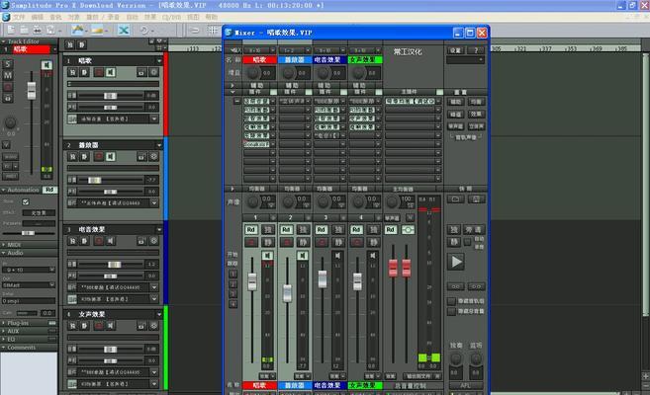650x395 pixels.
Task: Click the Mixer help question mark button
Action: tap(476, 50)
